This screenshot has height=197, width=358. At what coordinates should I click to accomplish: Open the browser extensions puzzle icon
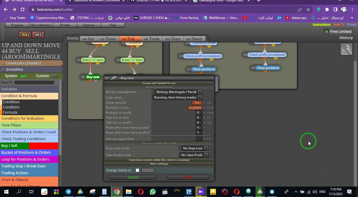(x=327, y=9)
